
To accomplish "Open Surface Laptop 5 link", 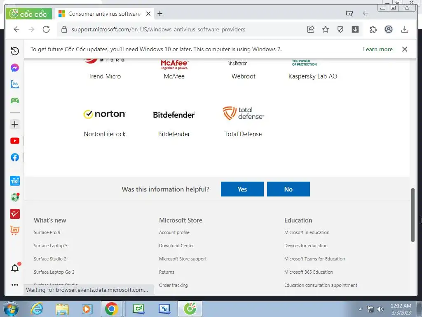I will (x=51, y=246).
